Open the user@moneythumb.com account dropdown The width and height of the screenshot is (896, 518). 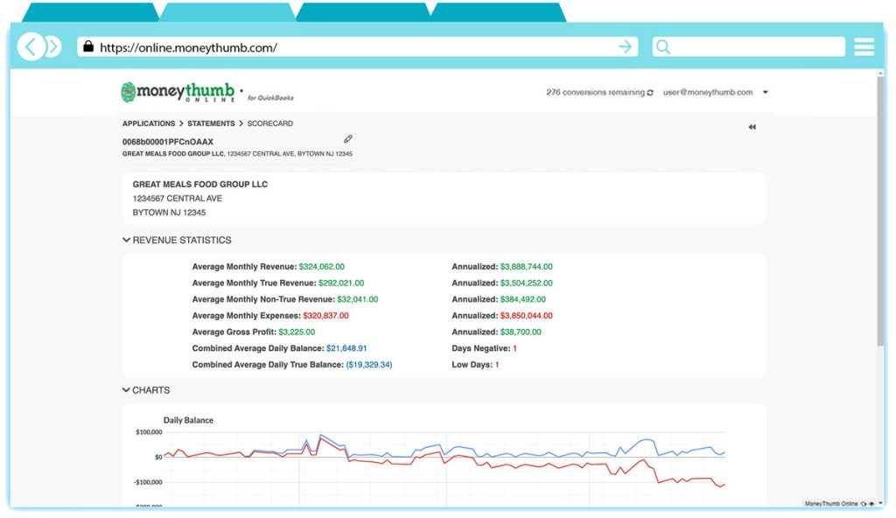(766, 92)
